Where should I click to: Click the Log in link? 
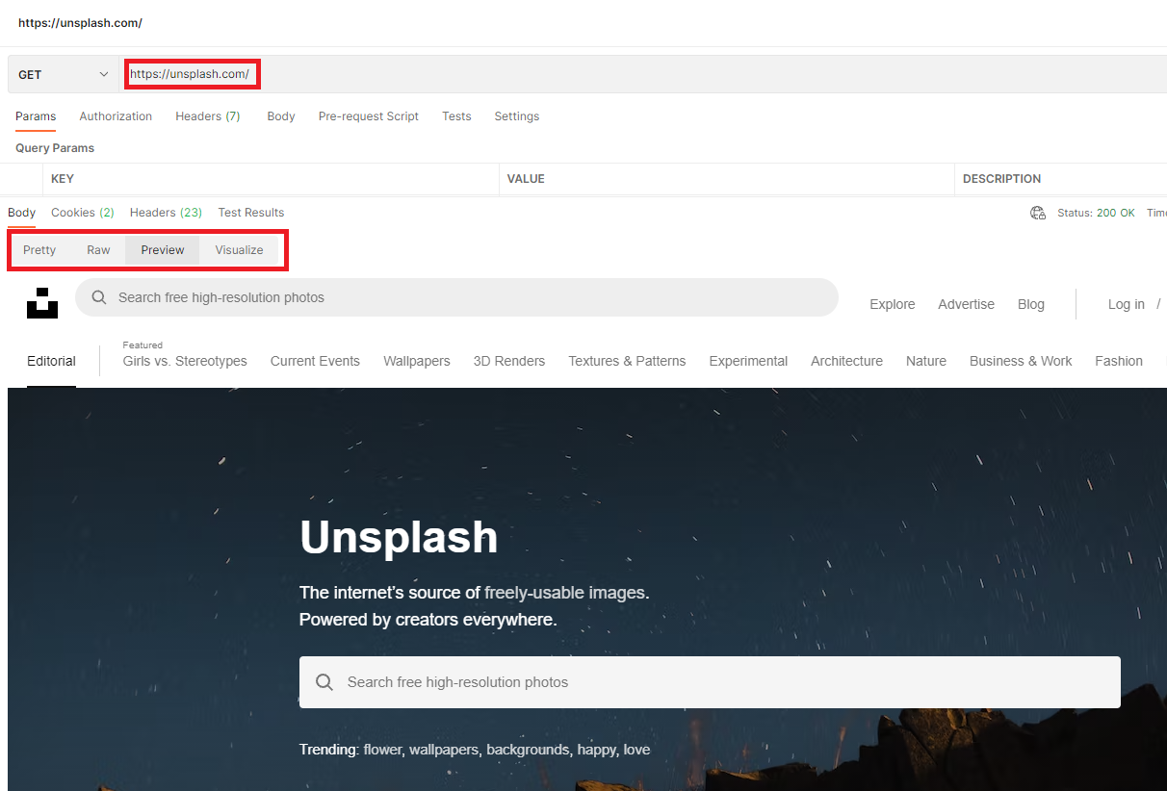(x=1127, y=304)
